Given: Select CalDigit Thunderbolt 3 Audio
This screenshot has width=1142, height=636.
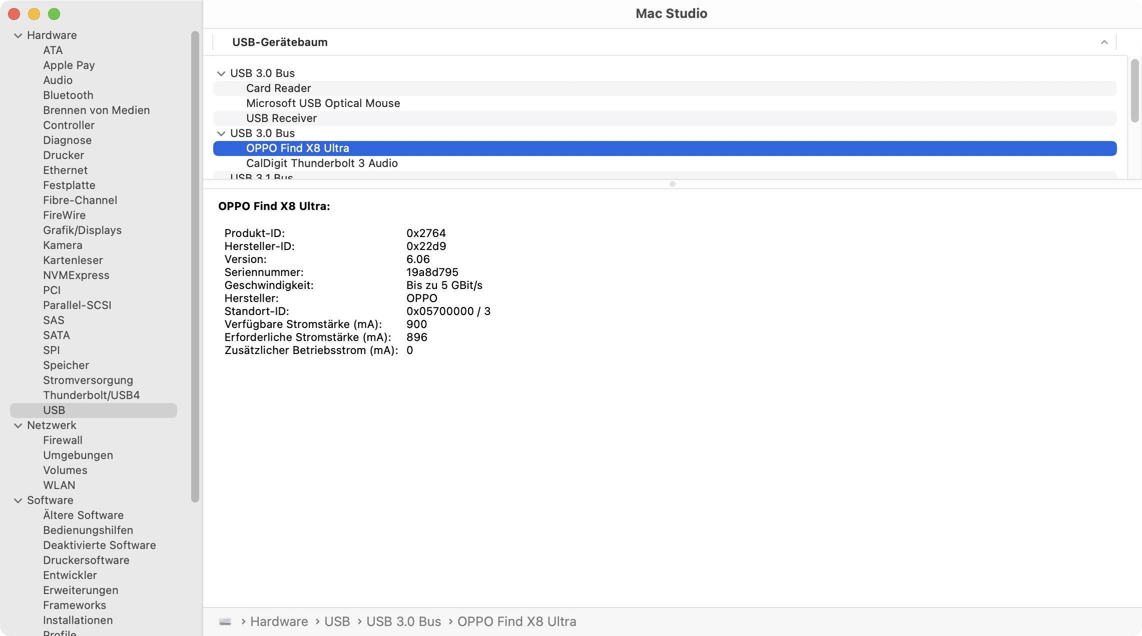Looking at the screenshot, I should click(x=665, y=163).
